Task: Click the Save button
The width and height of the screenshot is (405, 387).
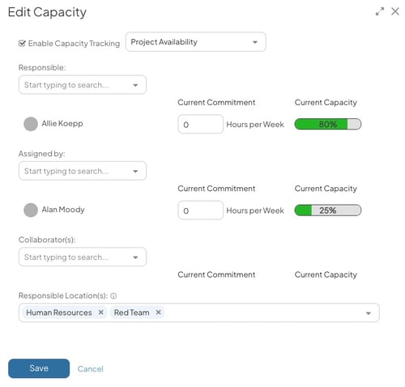Action: (39, 368)
